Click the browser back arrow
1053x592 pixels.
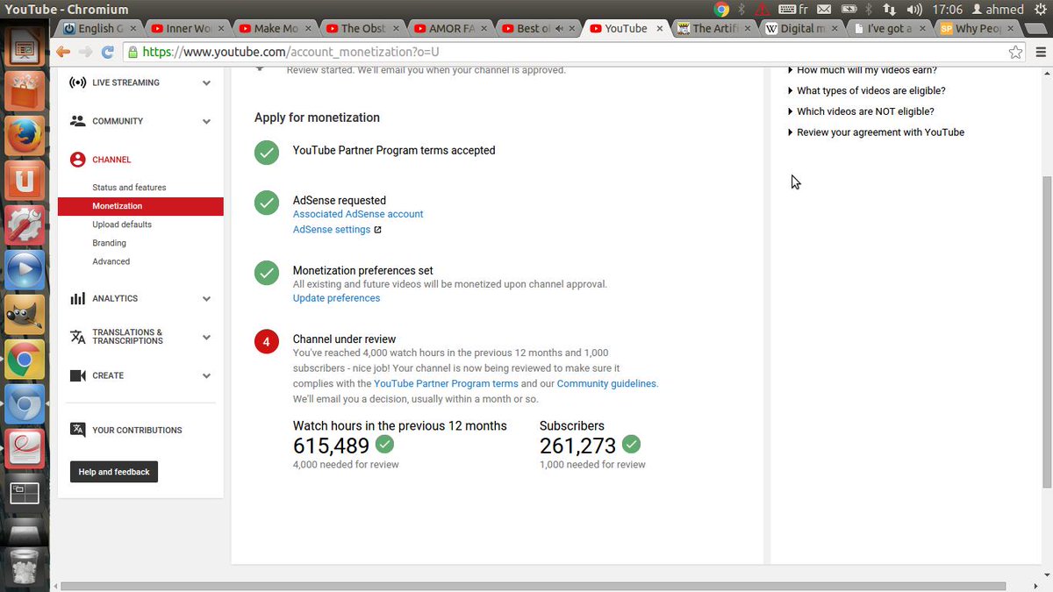[64, 53]
